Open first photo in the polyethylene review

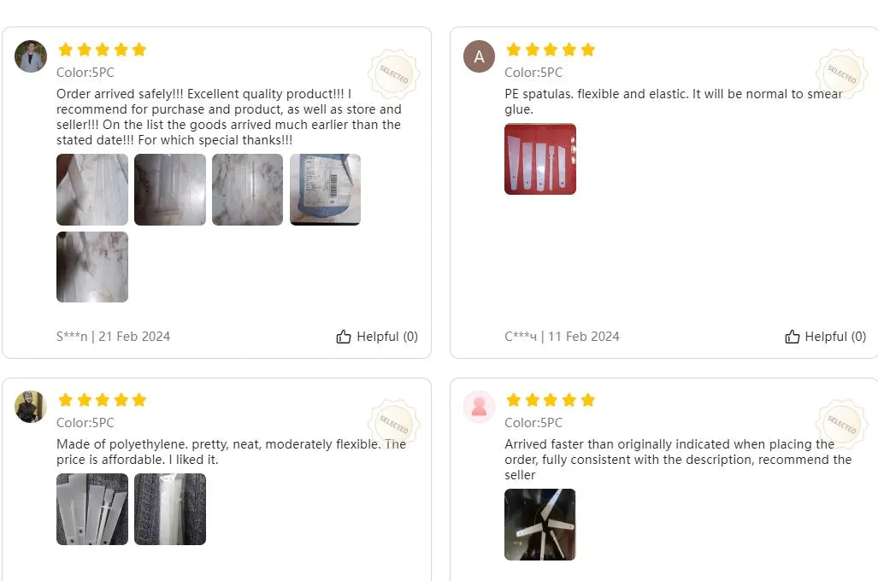[92, 509]
